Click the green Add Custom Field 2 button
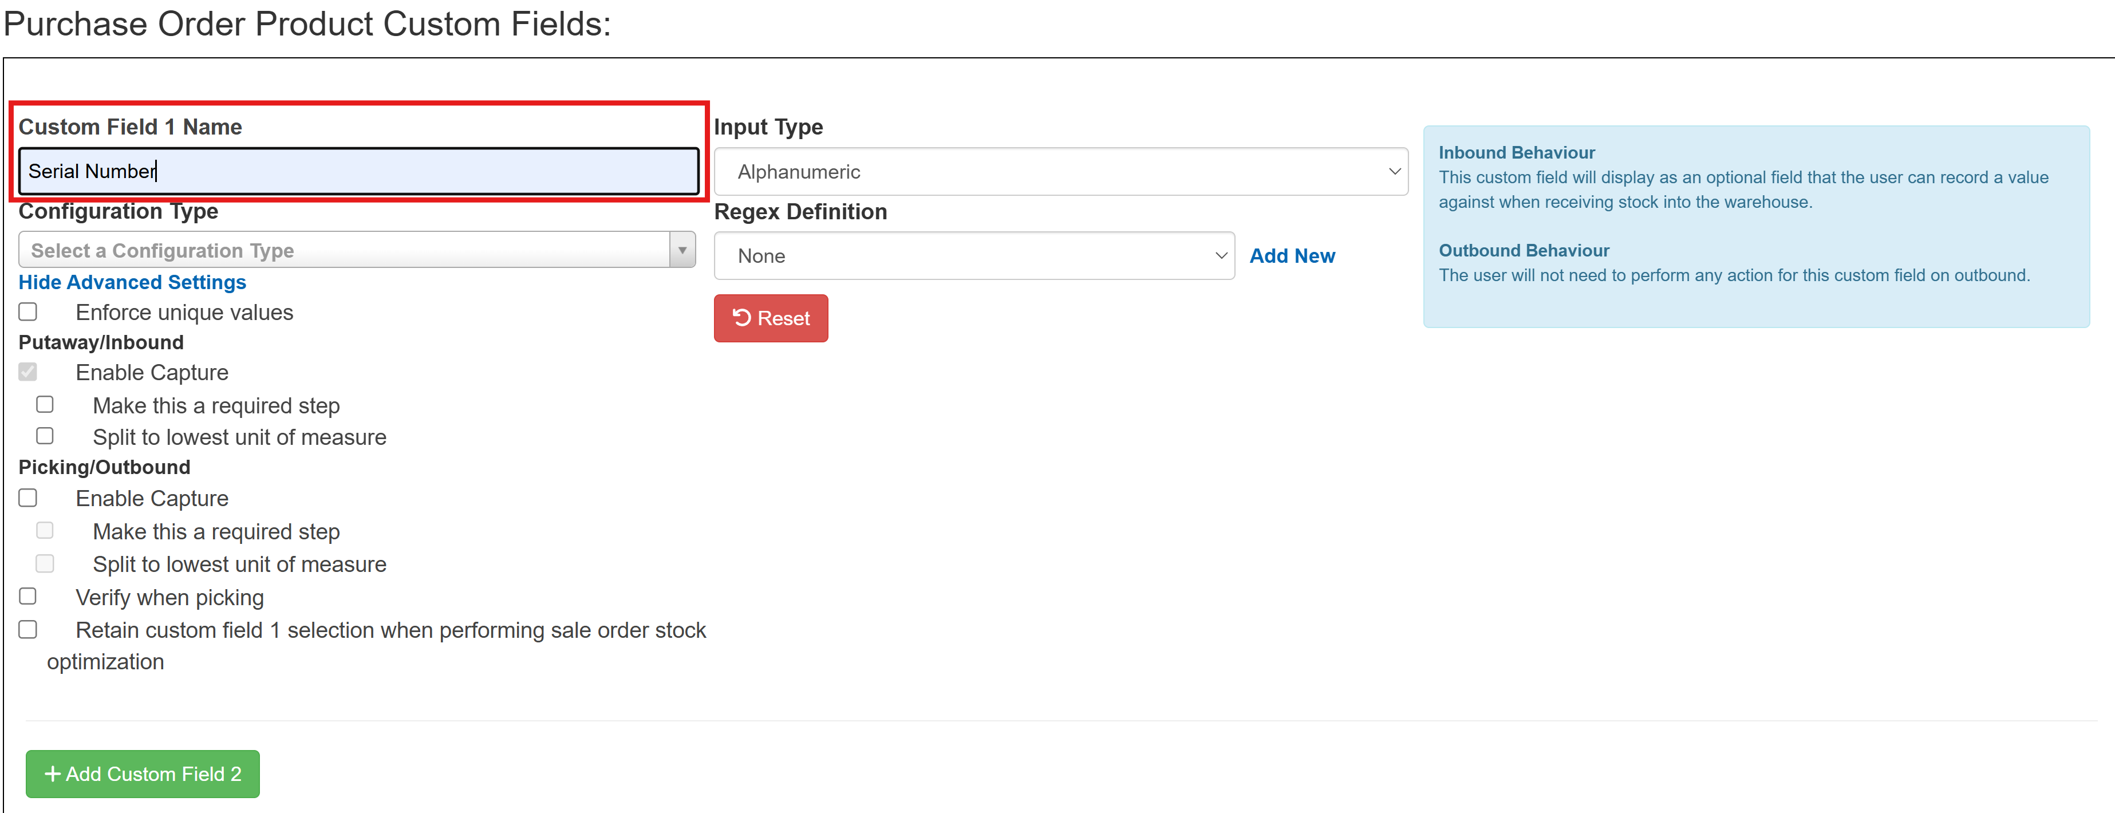 point(142,773)
